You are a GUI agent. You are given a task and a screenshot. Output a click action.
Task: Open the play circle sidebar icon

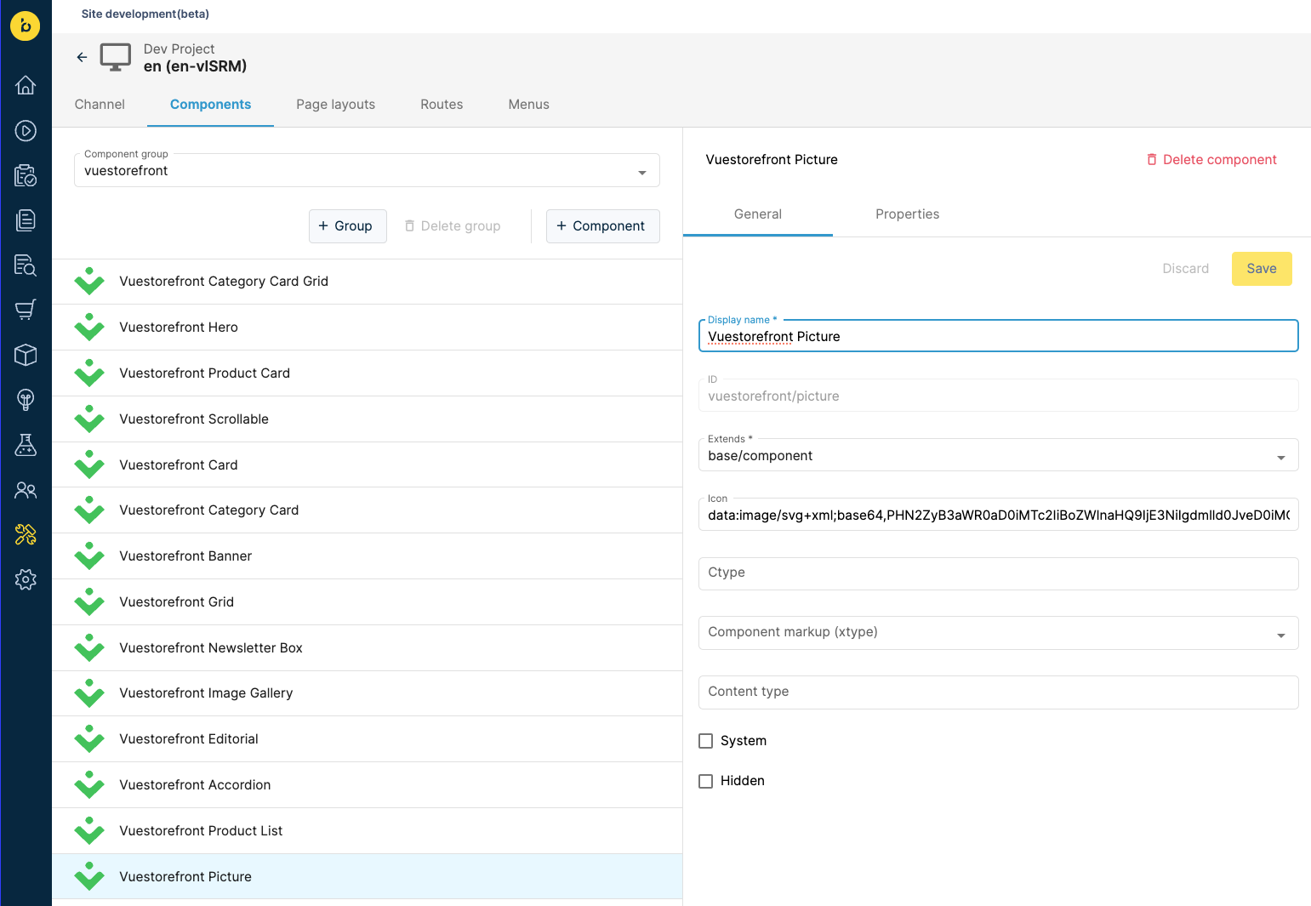[26, 130]
